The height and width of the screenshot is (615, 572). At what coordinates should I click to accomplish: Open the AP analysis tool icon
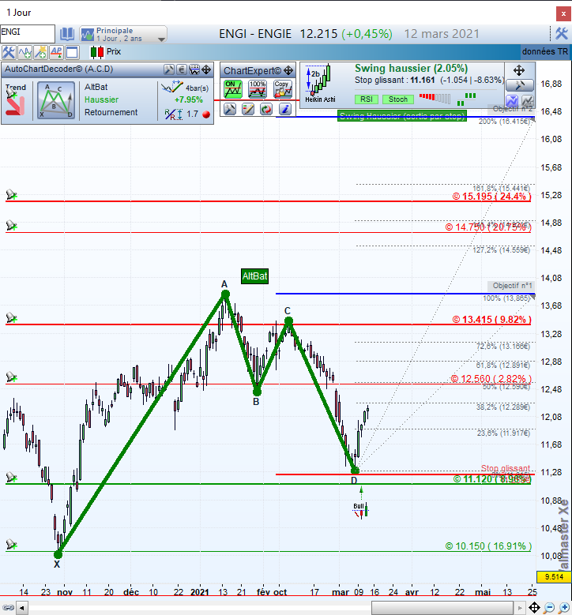56,52
